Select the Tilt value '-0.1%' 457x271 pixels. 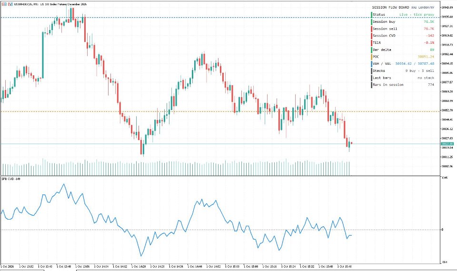click(429, 42)
